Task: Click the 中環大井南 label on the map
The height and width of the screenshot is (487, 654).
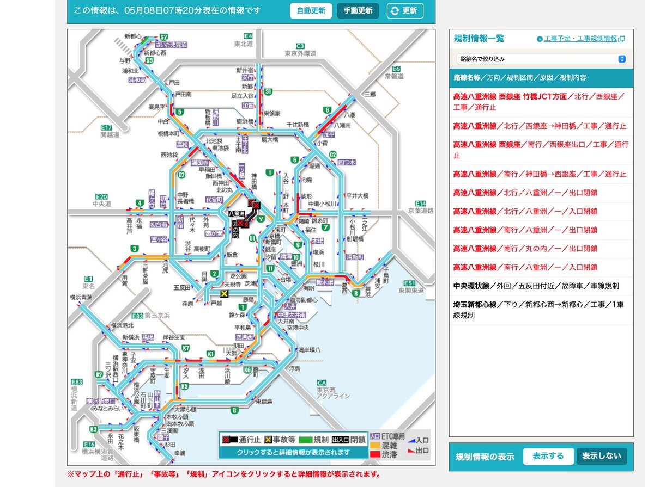Action: [292, 315]
